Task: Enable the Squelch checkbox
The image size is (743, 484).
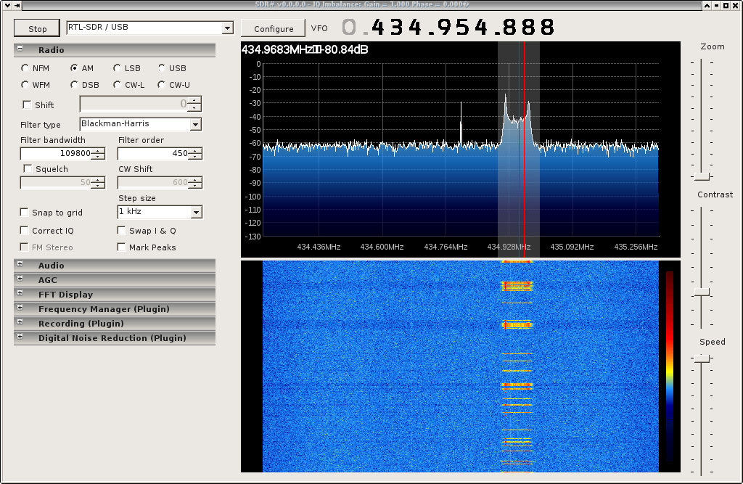Action: pos(26,168)
